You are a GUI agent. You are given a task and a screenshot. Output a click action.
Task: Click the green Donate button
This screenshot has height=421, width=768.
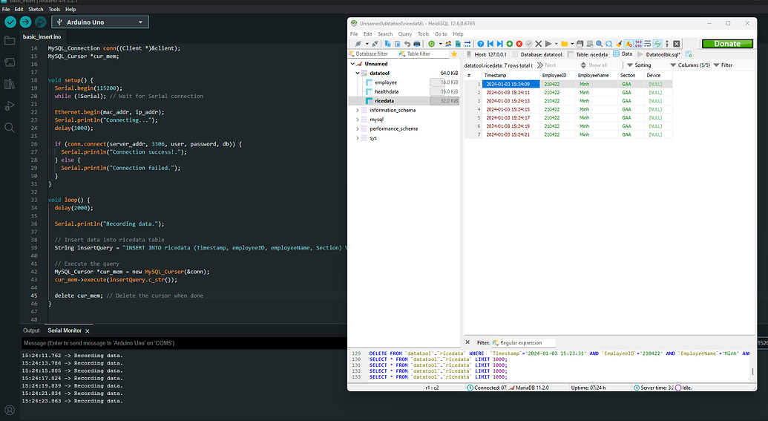click(x=727, y=44)
